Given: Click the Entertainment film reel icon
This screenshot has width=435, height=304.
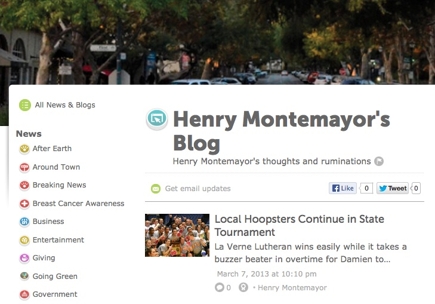Looking at the screenshot, I should [x=24, y=240].
